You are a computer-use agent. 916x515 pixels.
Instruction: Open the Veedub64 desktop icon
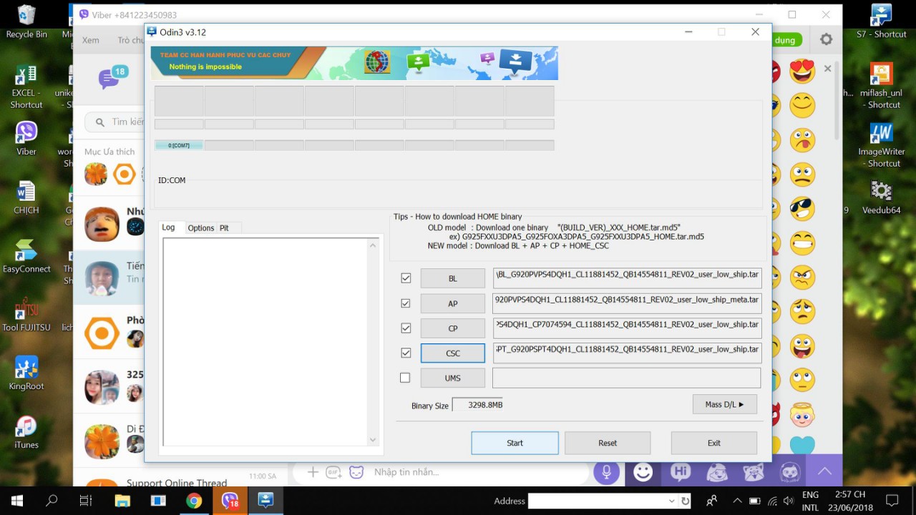point(881,198)
